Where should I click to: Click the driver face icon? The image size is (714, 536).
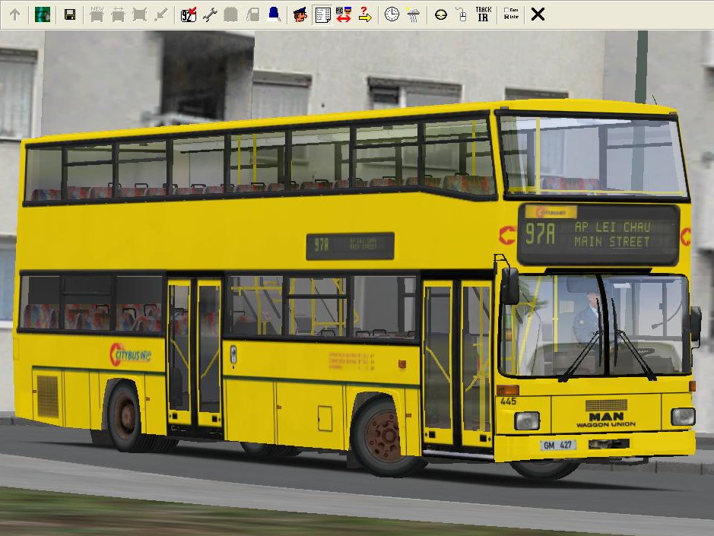[x=300, y=14]
